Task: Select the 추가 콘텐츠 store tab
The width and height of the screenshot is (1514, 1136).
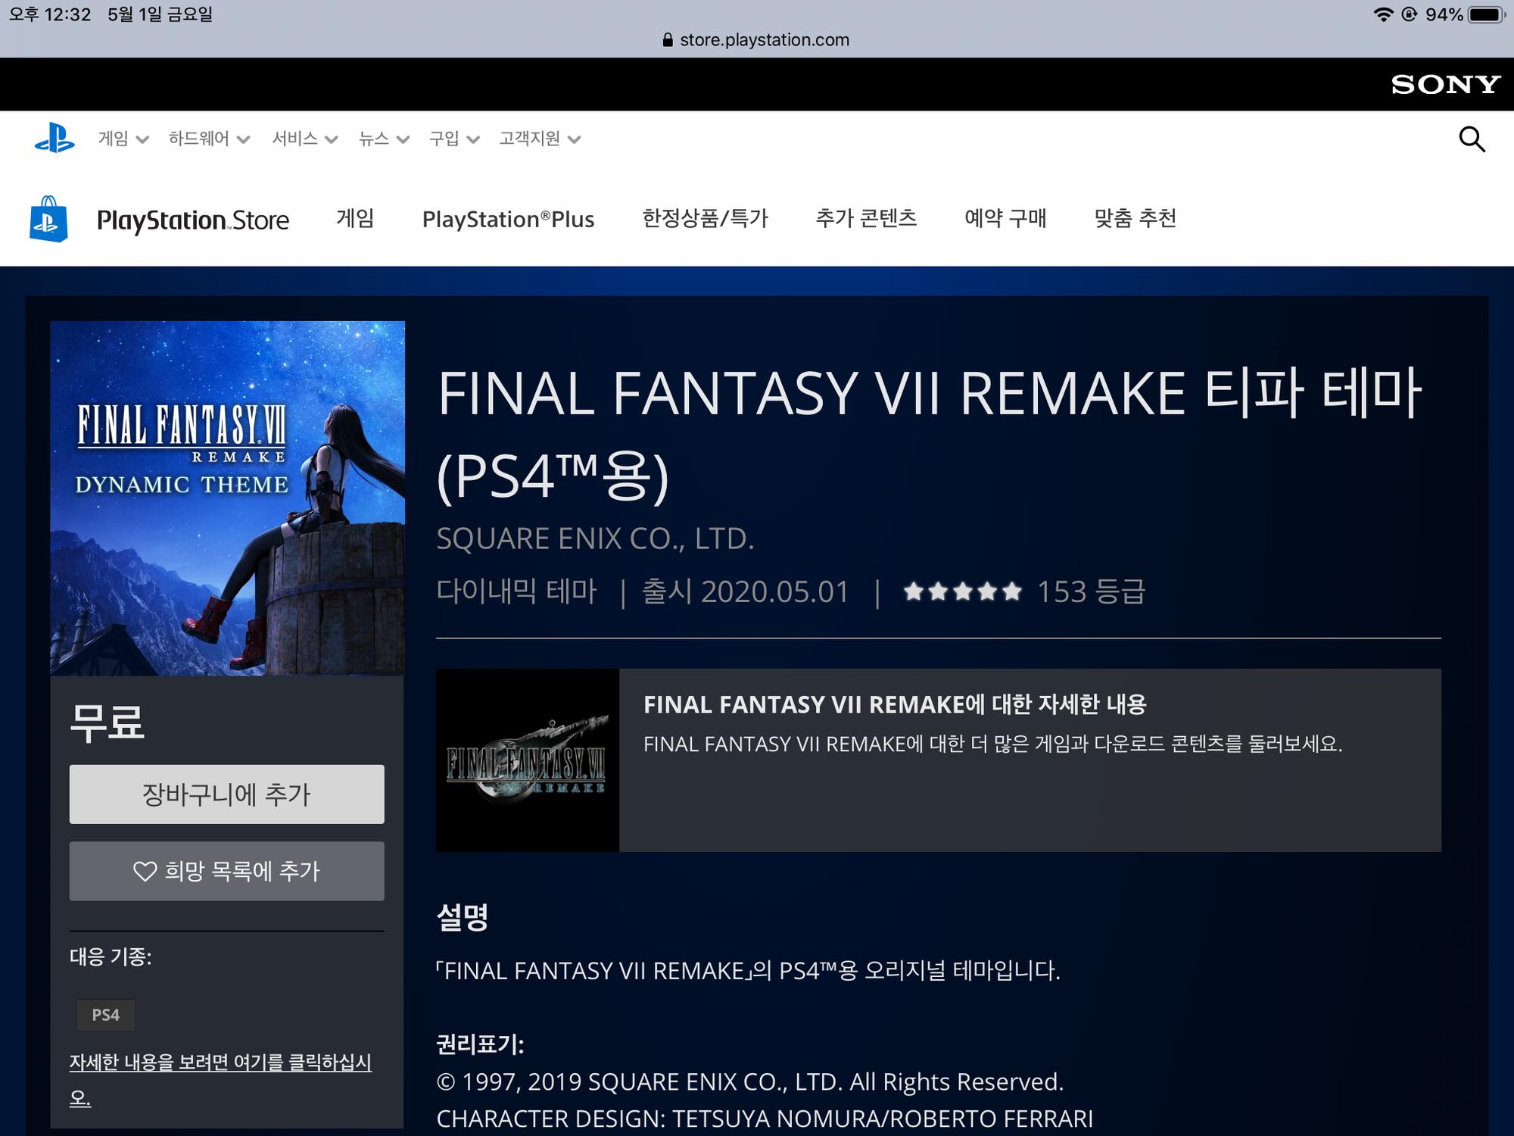Action: (866, 219)
